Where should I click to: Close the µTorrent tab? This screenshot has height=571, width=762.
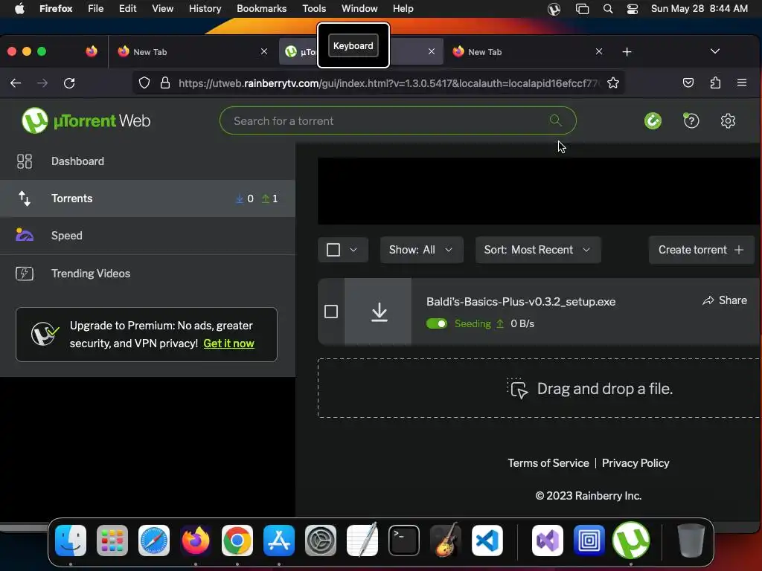[x=431, y=51]
